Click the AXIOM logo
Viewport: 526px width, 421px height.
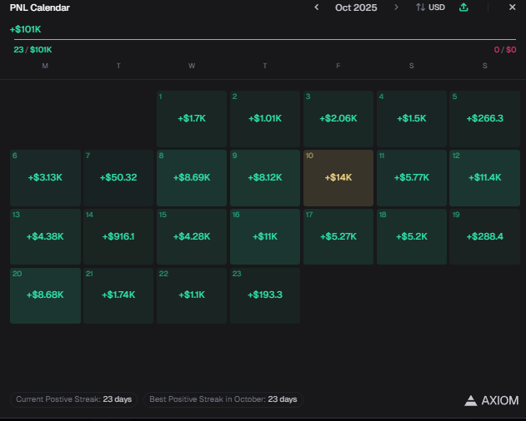[492, 400]
